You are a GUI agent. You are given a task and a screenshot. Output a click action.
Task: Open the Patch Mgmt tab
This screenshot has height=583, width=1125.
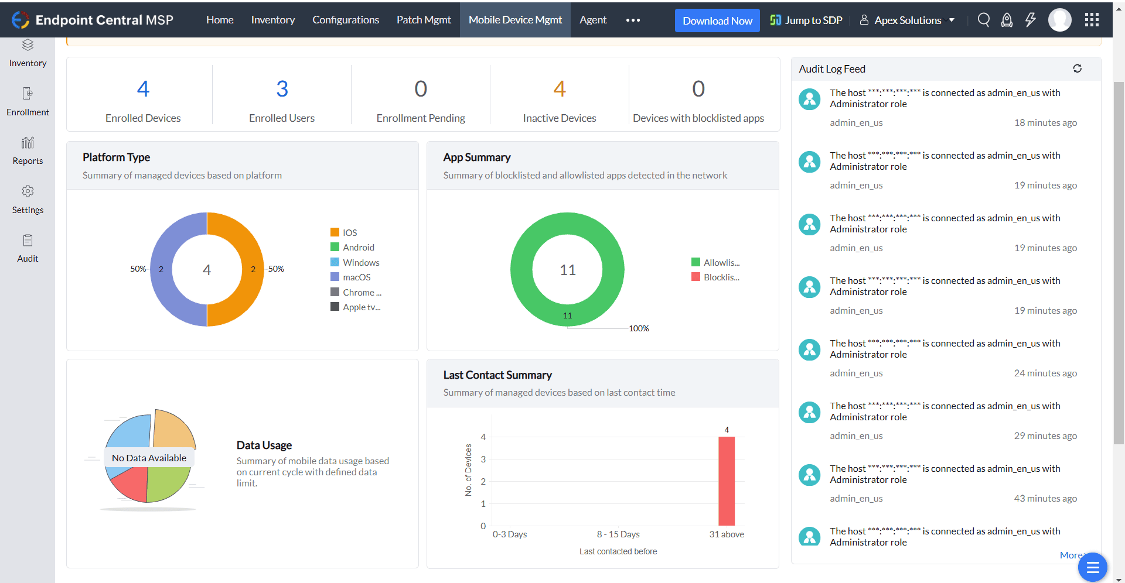coord(423,19)
